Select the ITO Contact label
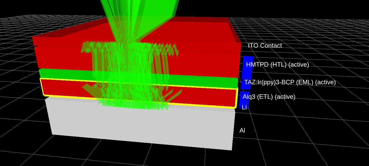Screen dimensions: 369x166 264,46
